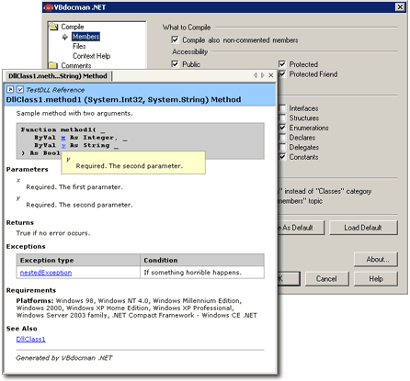Click the 'Generated by VBdocman .NET' footer

[64, 358]
